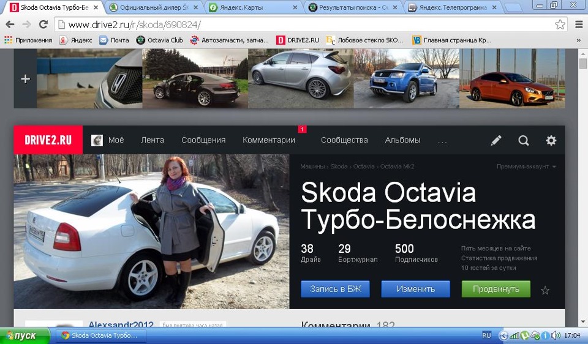The width and height of the screenshot is (588, 344).
Task: Click the Windows пуск start button
Action: pyautogui.click(x=24, y=336)
